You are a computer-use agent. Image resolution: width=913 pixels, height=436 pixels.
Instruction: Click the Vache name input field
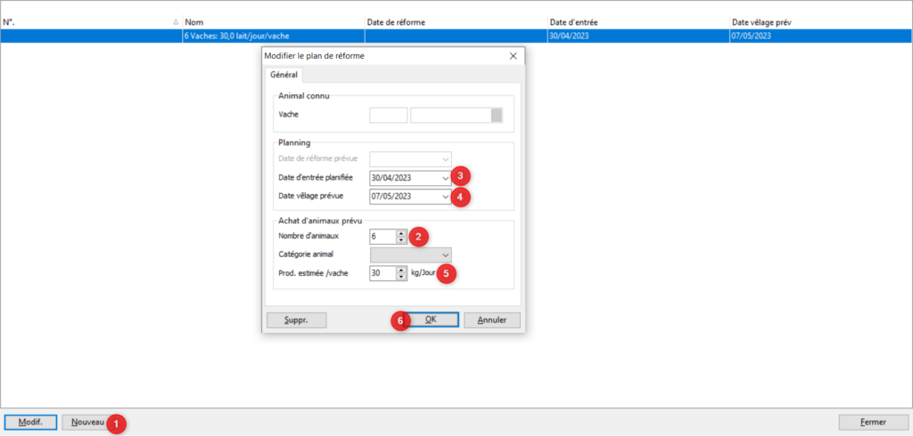point(450,115)
